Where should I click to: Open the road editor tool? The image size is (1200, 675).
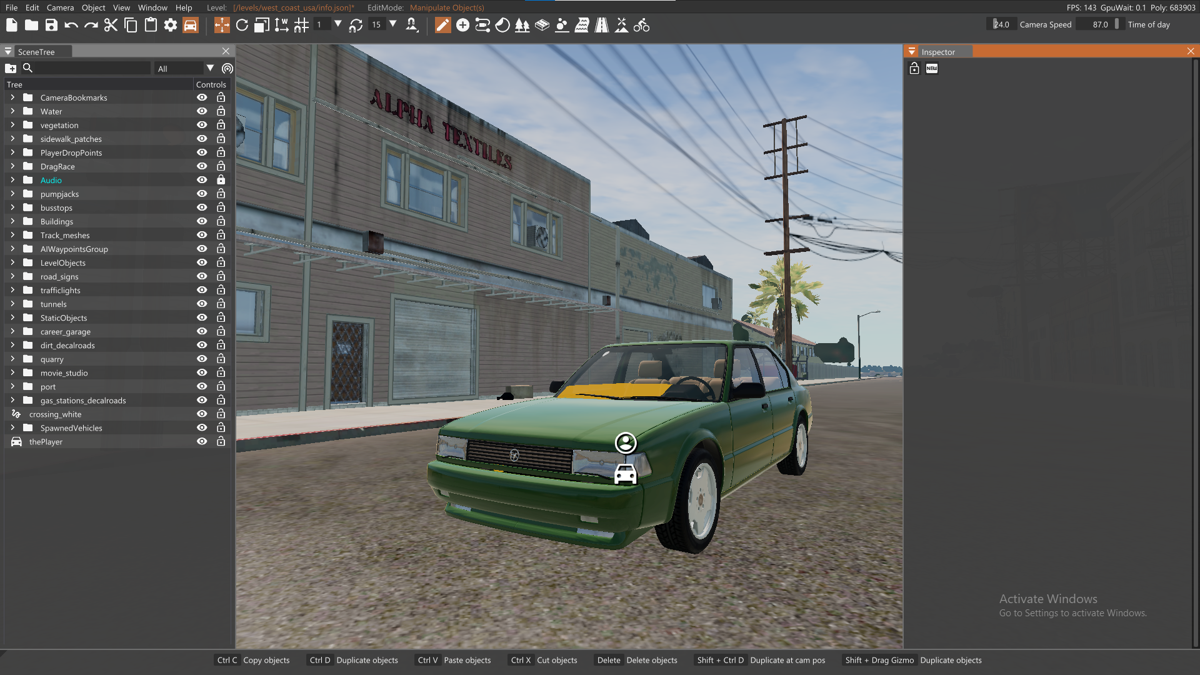pos(601,25)
